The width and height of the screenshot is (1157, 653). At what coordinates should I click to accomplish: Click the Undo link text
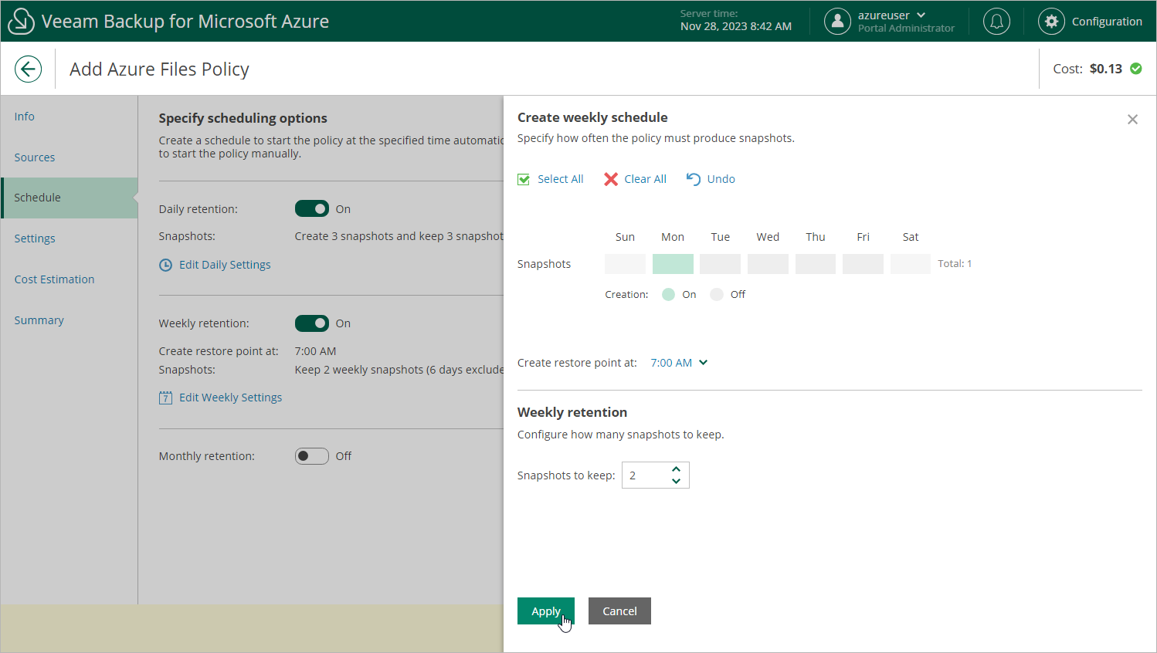721,179
